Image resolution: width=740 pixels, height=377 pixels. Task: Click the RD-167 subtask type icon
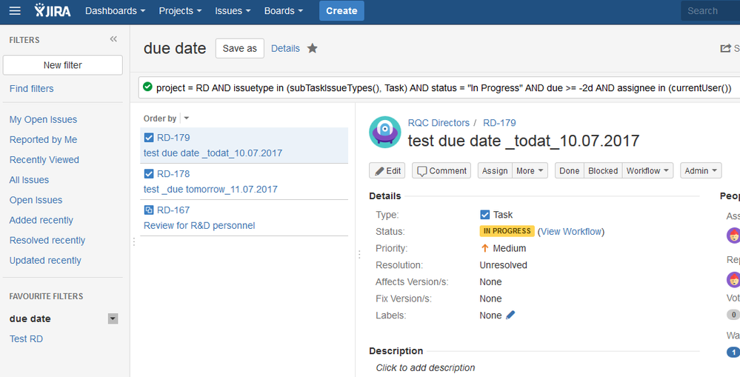149,210
